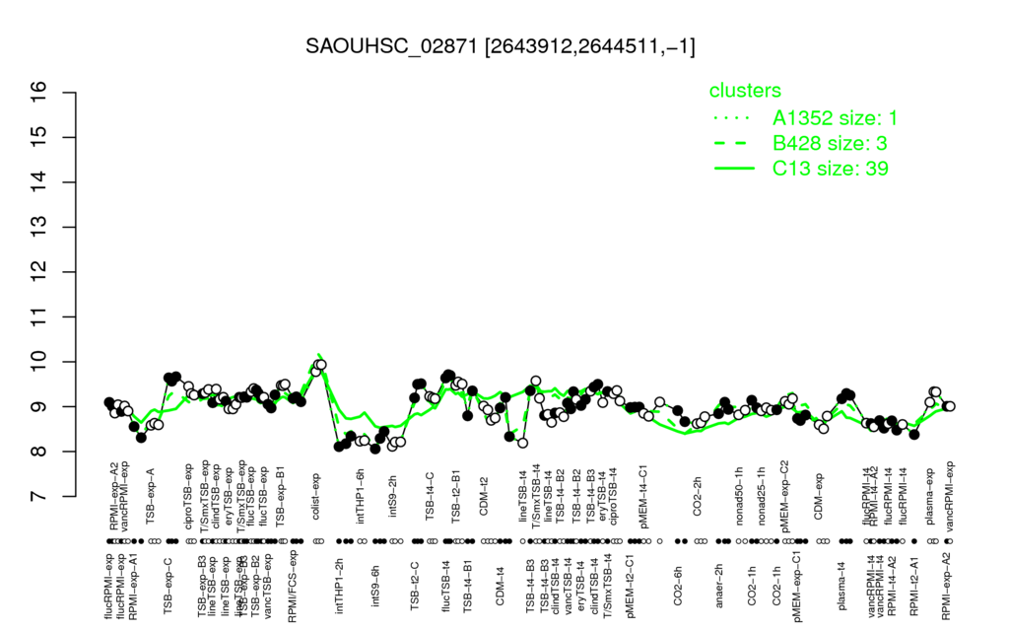
Task: Select x-axis label 'plasma-exp'
Action: pos(929,497)
